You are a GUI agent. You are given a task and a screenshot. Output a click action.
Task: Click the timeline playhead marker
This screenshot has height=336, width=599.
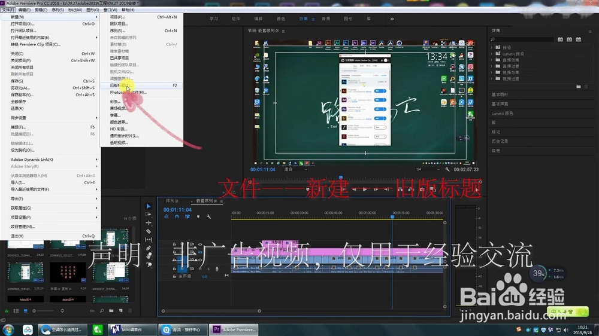pos(392,216)
